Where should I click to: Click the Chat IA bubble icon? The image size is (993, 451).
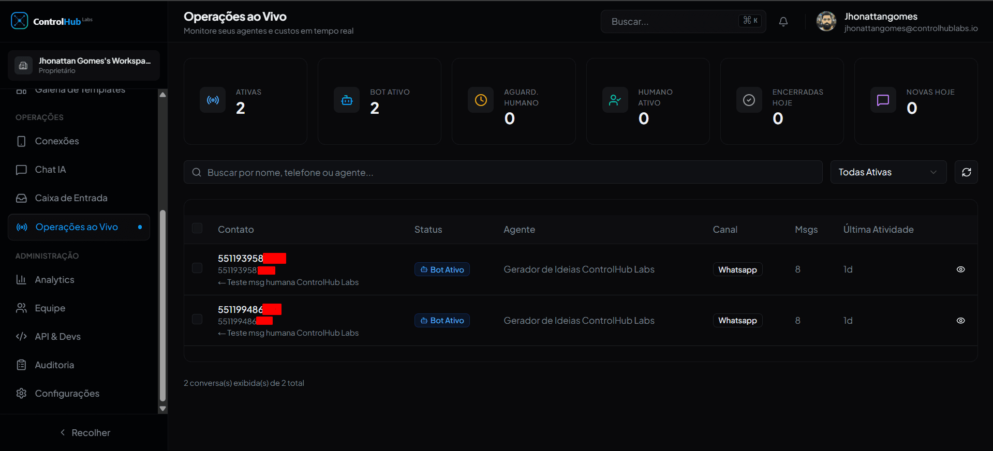click(21, 170)
